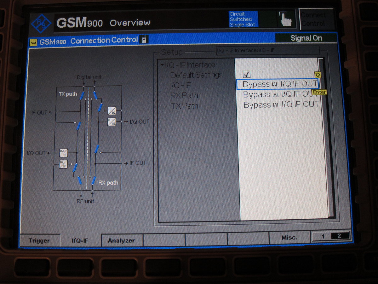The image size is (378, 284).
Task: Select the I/Q-IF row label
Action: 180,86
